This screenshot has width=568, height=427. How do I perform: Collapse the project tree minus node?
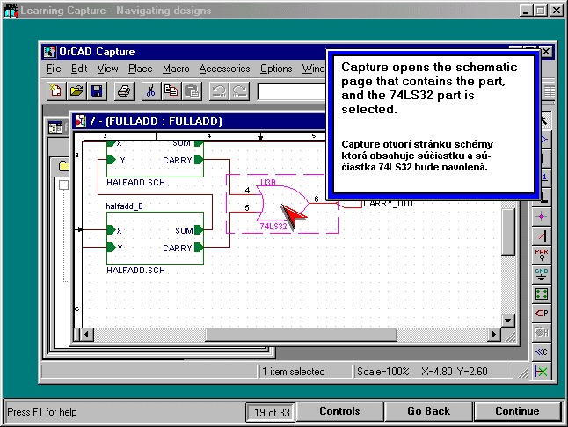click(x=63, y=185)
